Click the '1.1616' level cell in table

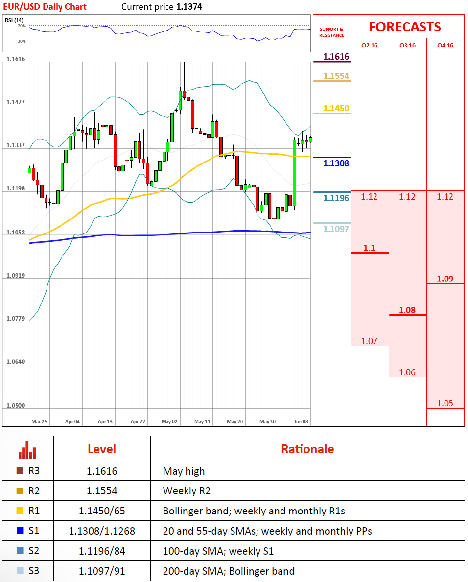pos(102,471)
